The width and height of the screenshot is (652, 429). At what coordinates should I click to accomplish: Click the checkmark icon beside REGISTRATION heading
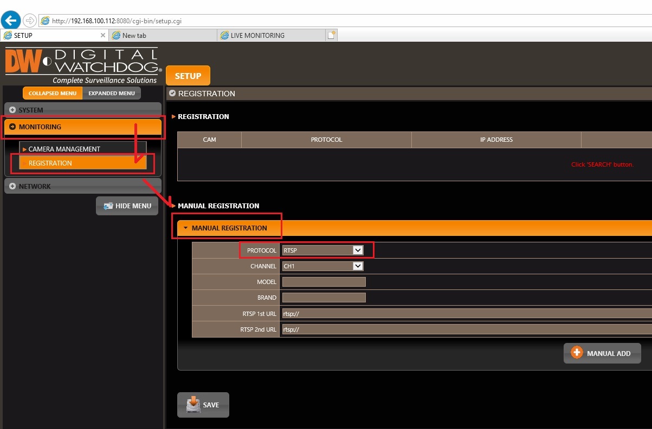(172, 93)
